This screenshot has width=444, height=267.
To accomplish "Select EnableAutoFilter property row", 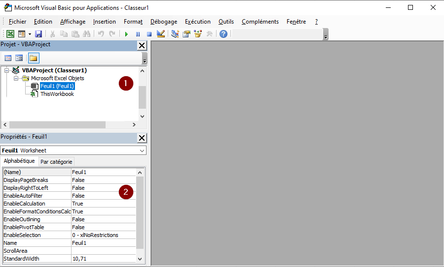I will (70, 196).
